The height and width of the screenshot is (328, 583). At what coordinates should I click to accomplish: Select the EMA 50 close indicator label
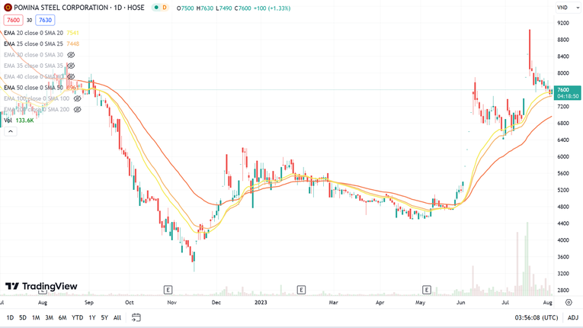pyautogui.click(x=34, y=88)
